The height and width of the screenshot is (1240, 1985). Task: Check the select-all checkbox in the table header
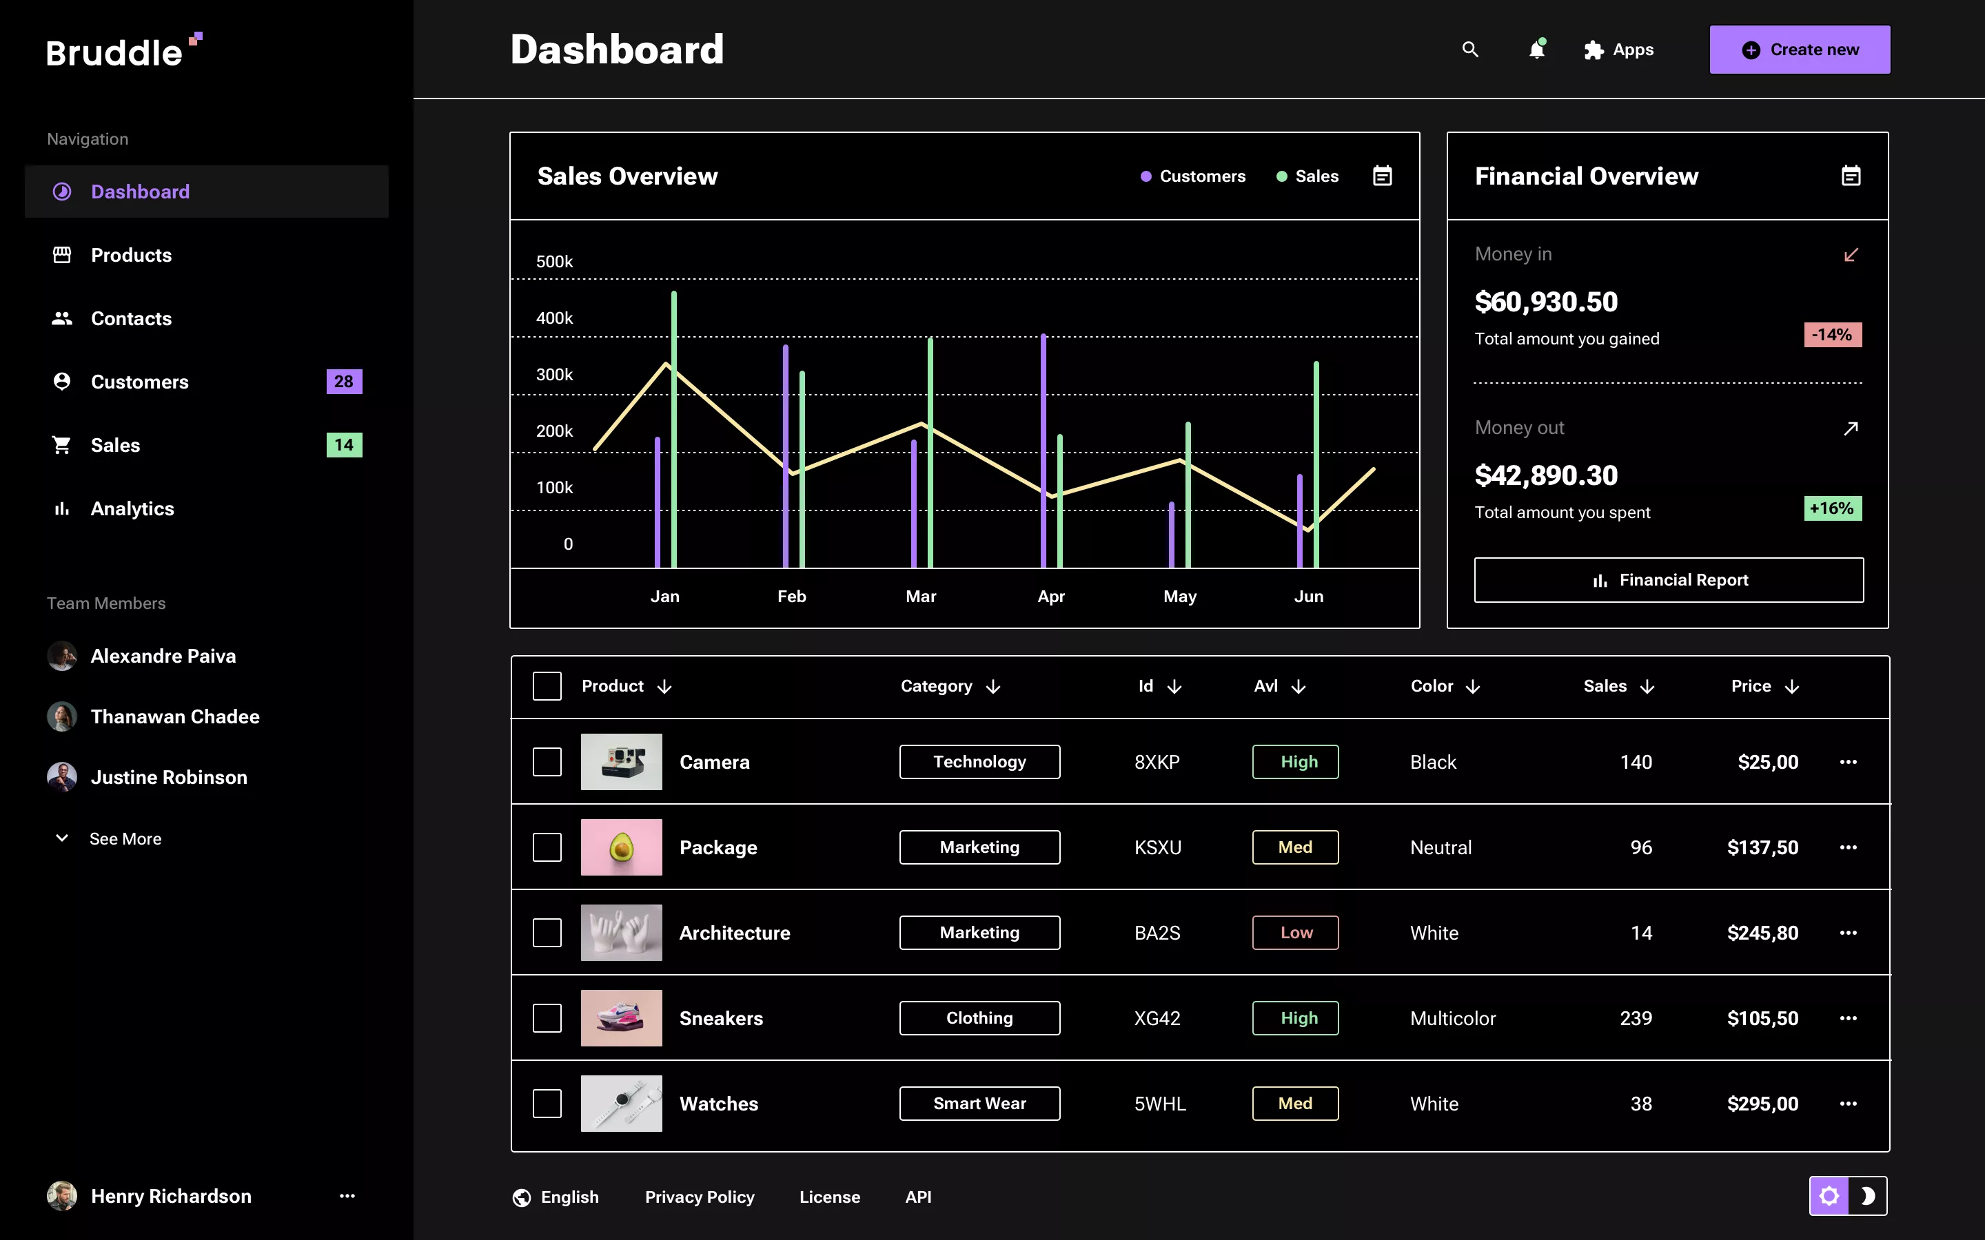point(547,685)
